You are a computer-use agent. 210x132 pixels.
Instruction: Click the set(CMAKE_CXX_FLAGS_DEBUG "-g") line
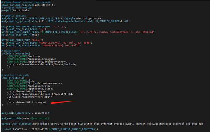(24, 29)
